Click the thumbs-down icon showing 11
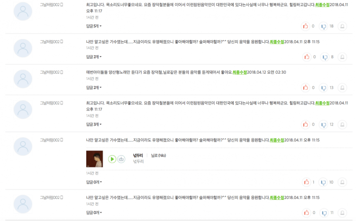This screenshot has height=221, width=356. tap(324, 213)
